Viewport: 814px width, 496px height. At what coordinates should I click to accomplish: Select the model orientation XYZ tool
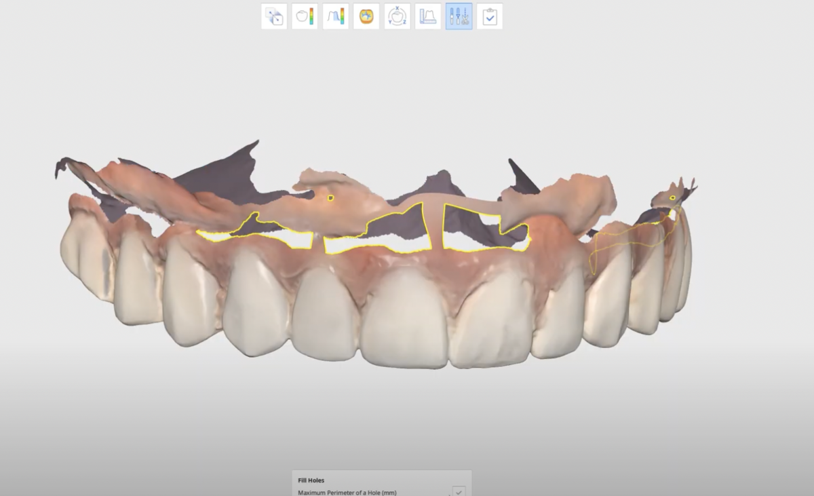(x=397, y=16)
